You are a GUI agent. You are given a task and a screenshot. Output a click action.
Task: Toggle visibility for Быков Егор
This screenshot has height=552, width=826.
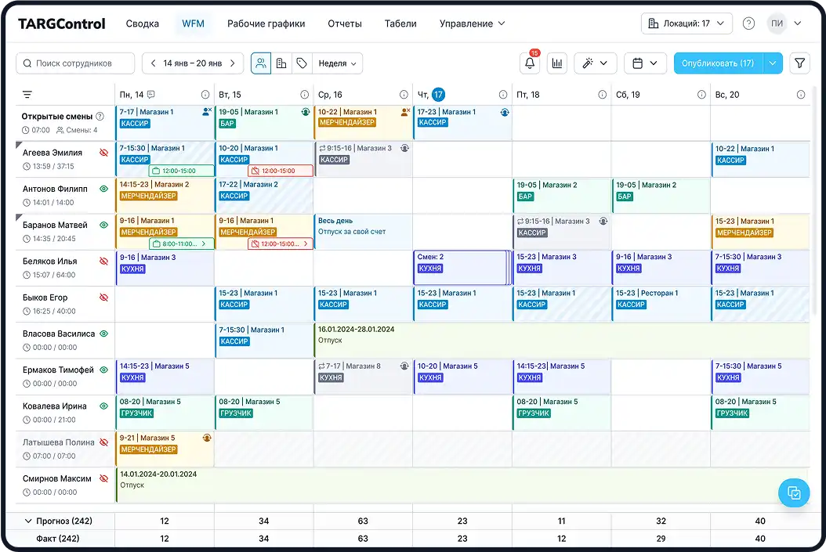coord(103,298)
